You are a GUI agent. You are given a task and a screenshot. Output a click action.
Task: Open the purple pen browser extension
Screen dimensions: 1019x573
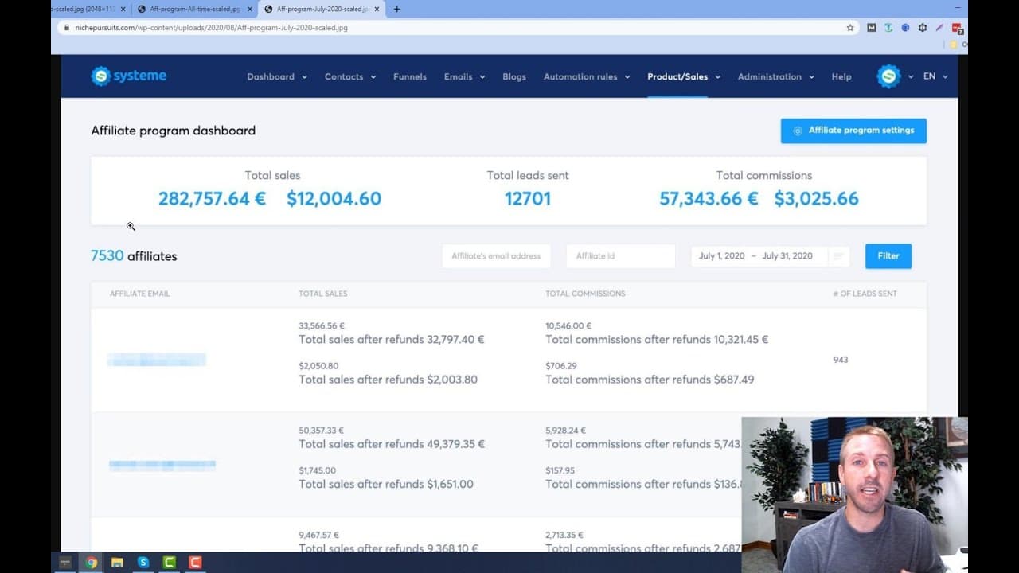(939, 27)
